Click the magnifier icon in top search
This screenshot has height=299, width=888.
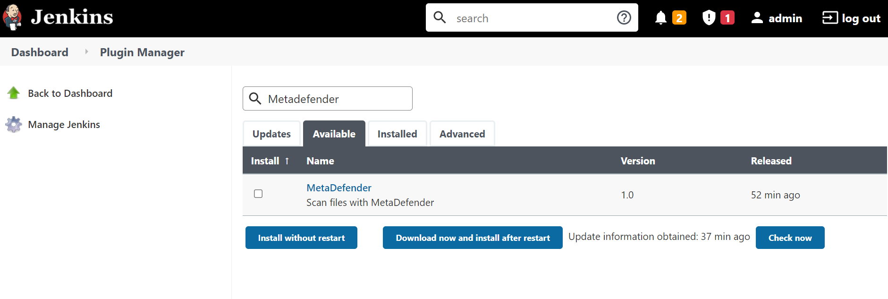click(440, 17)
